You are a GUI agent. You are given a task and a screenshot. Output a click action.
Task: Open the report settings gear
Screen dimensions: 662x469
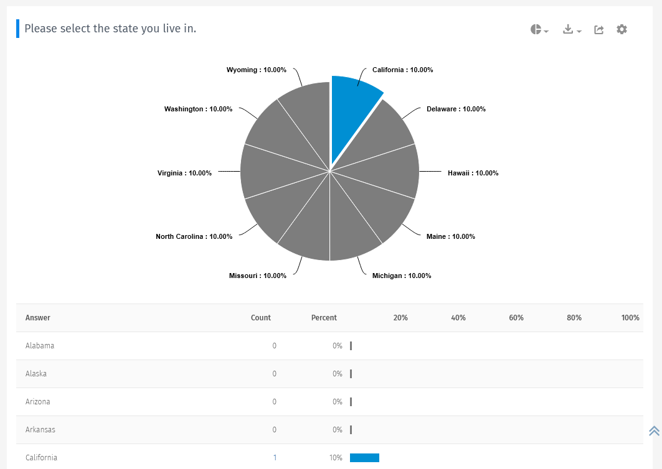tap(622, 29)
